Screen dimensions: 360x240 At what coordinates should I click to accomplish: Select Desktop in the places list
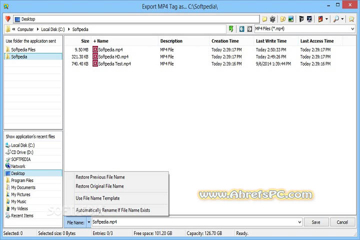click(x=33, y=173)
